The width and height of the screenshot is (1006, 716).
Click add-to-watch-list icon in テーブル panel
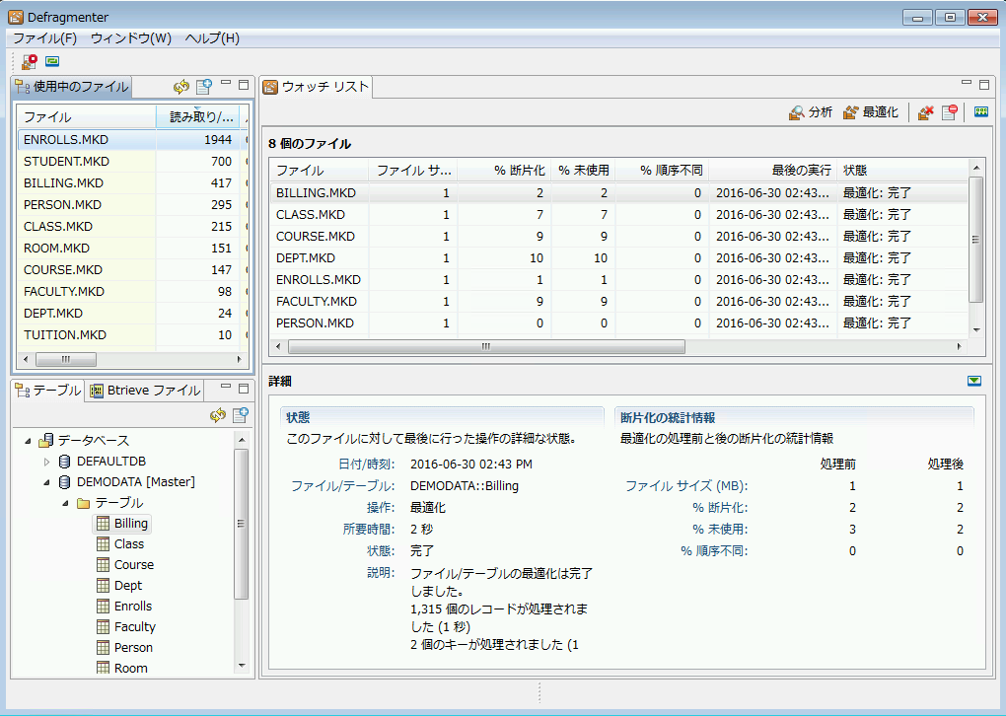click(x=239, y=415)
